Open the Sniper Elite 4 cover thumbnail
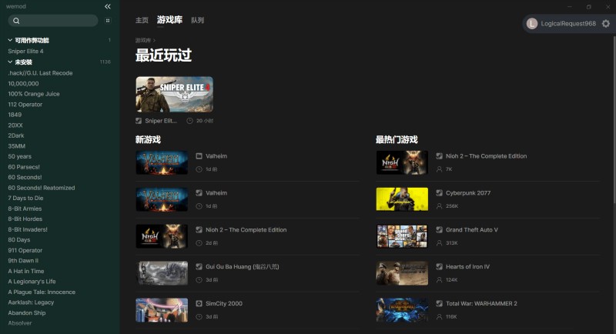The width and height of the screenshot is (616, 334). click(x=175, y=94)
